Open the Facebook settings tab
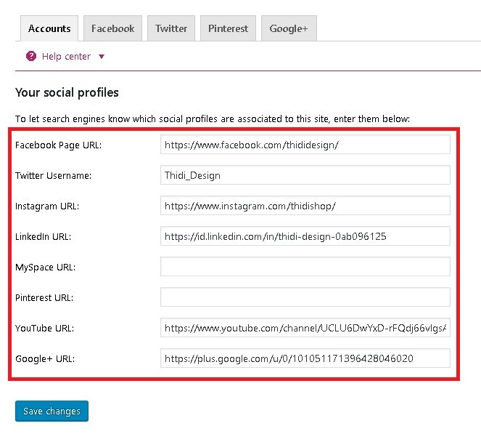Viewport: 481px width, 434px height. click(x=112, y=28)
